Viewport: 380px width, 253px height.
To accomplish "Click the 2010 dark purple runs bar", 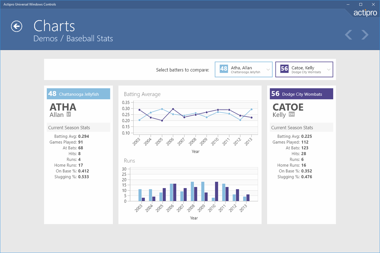I will click(x=216, y=191).
